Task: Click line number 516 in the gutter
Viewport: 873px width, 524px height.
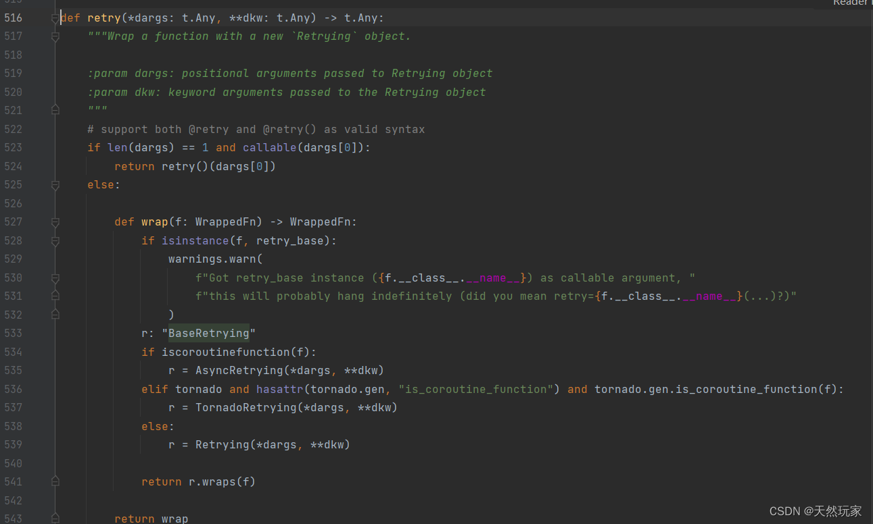Action: tap(14, 18)
